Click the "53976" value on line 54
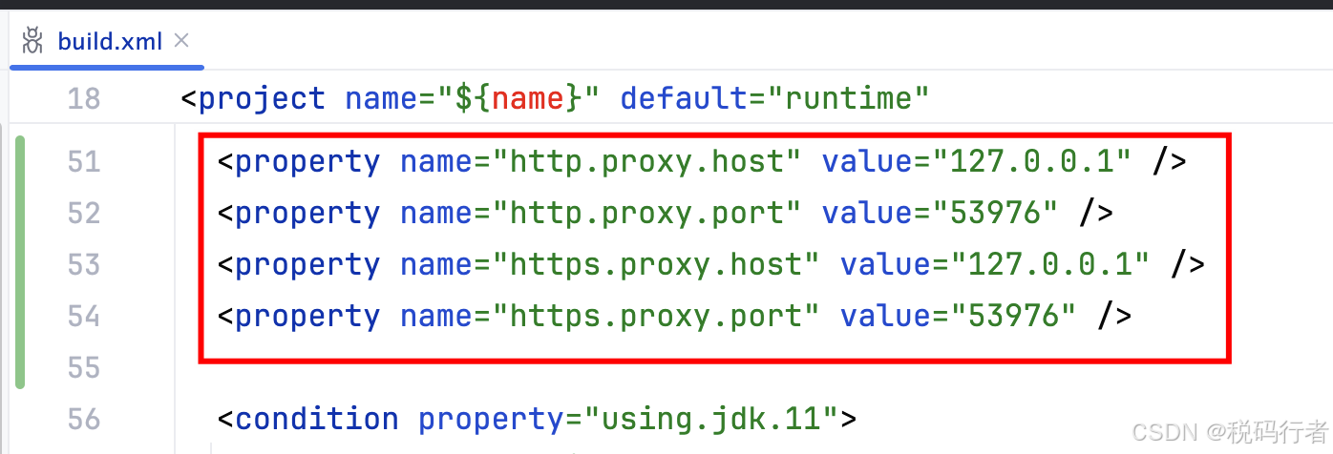This screenshot has height=454, width=1333. point(1013,316)
